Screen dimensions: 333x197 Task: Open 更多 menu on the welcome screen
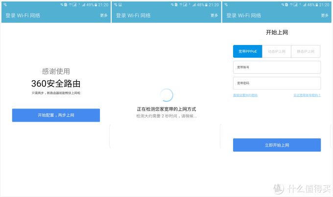[104, 15]
